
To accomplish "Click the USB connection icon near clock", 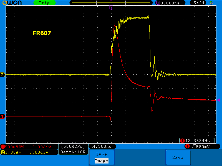I will point(211,3).
